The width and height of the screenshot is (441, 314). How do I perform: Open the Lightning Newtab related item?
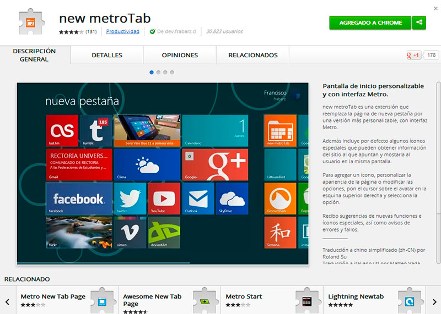coord(374,300)
